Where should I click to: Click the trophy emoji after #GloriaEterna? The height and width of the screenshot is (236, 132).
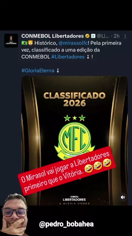tap(58, 70)
